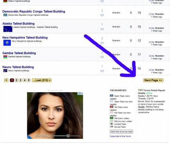Click the Open Topic (new replies) key icon

tap(112, 96)
